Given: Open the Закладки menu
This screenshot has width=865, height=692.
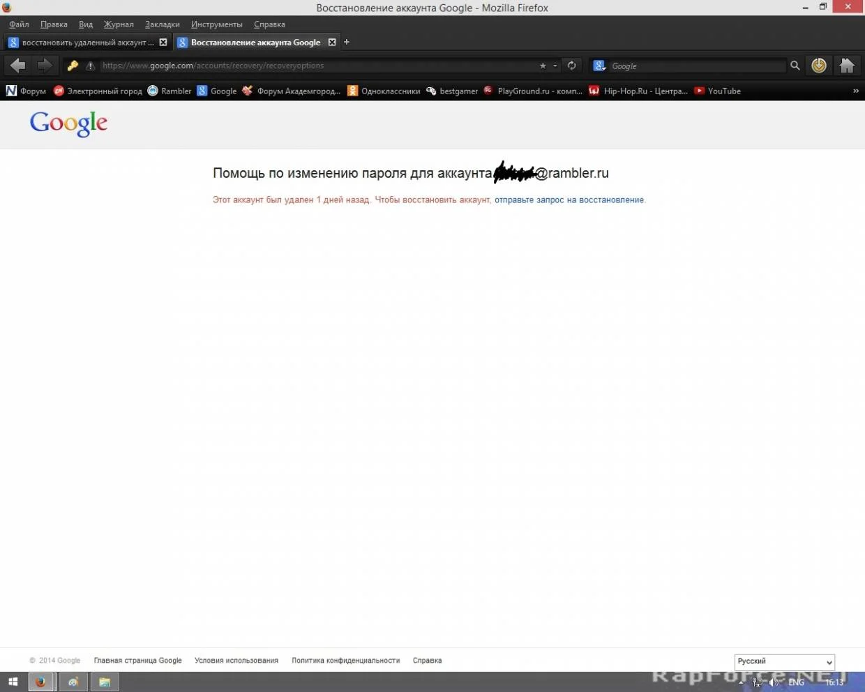Looking at the screenshot, I should [163, 24].
